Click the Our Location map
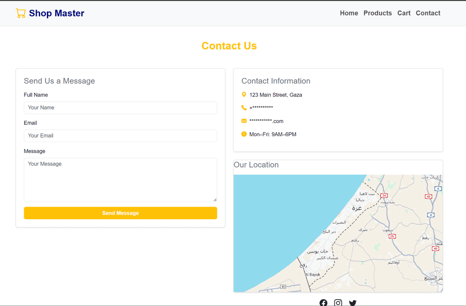 (338, 233)
